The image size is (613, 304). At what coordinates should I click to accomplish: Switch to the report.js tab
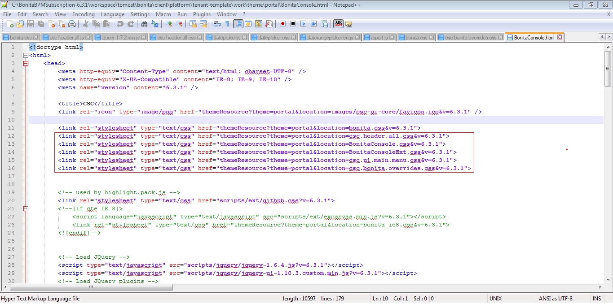pyautogui.click(x=380, y=38)
